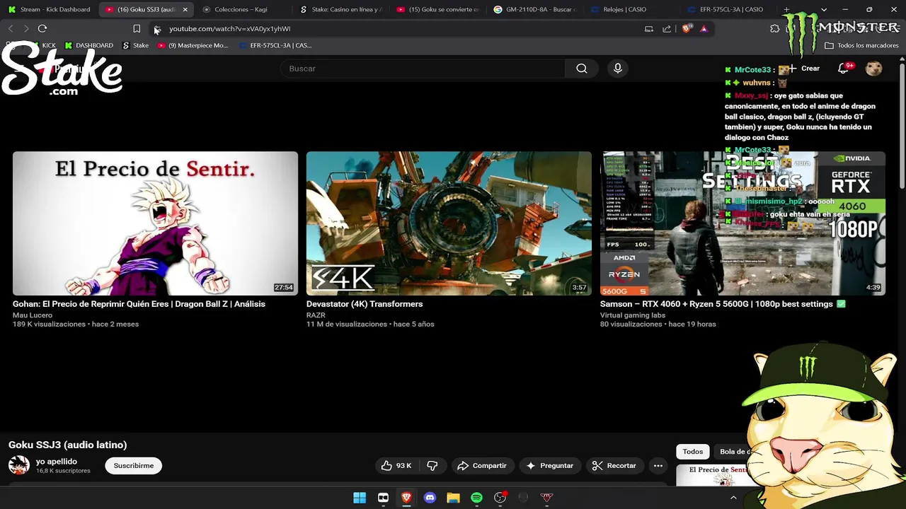The height and width of the screenshot is (509, 906).
Task: Like the video with 93 K thumbs up
Action: point(396,465)
